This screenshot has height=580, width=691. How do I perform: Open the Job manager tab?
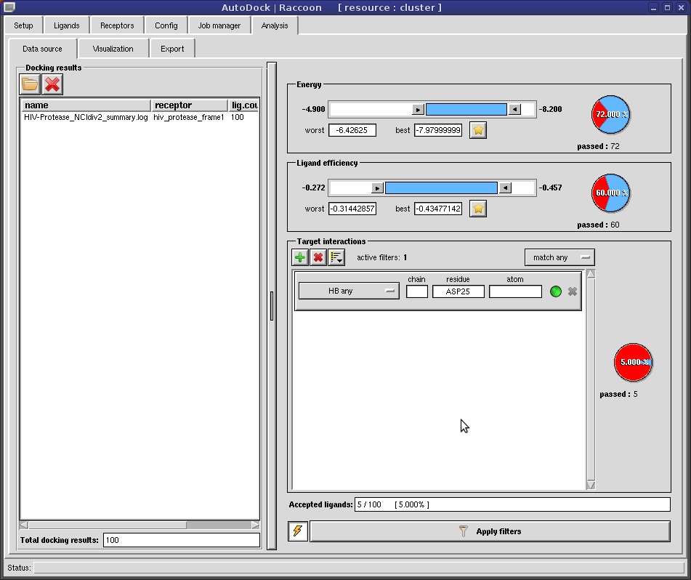click(219, 25)
